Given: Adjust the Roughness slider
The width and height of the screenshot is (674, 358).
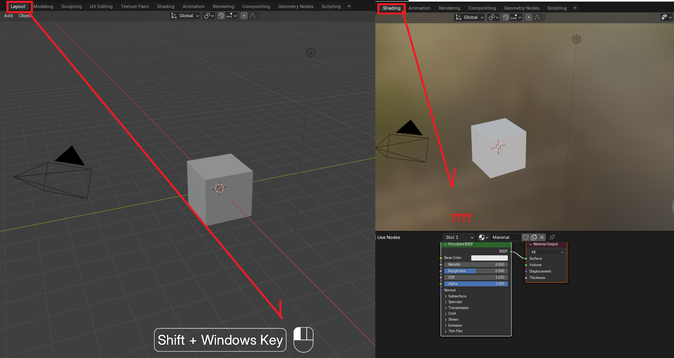Looking at the screenshot, I should (x=476, y=271).
